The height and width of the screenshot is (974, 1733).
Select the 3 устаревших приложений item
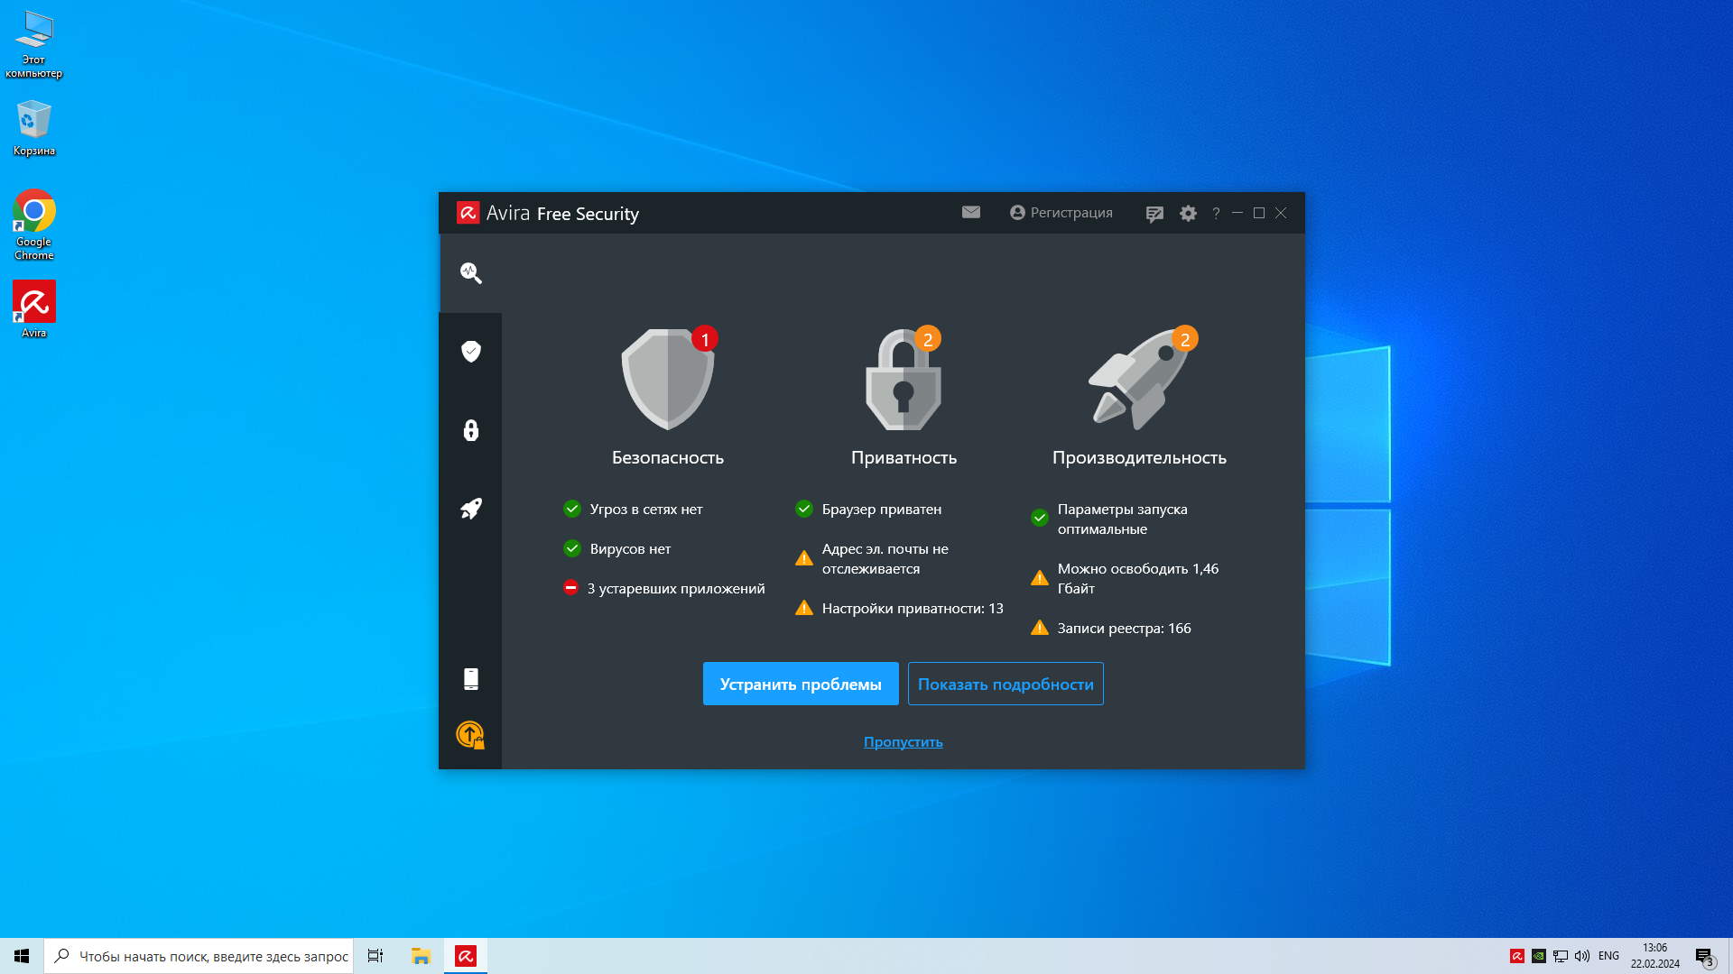675,589
